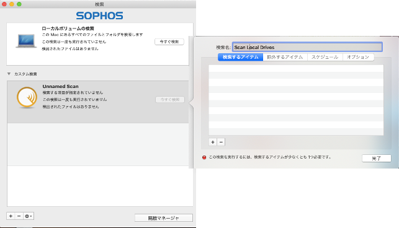Image resolution: width=399 pixels, height=228 pixels.
Task: Click 今すぐ検索 for local volumes
Action: click(x=169, y=42)
